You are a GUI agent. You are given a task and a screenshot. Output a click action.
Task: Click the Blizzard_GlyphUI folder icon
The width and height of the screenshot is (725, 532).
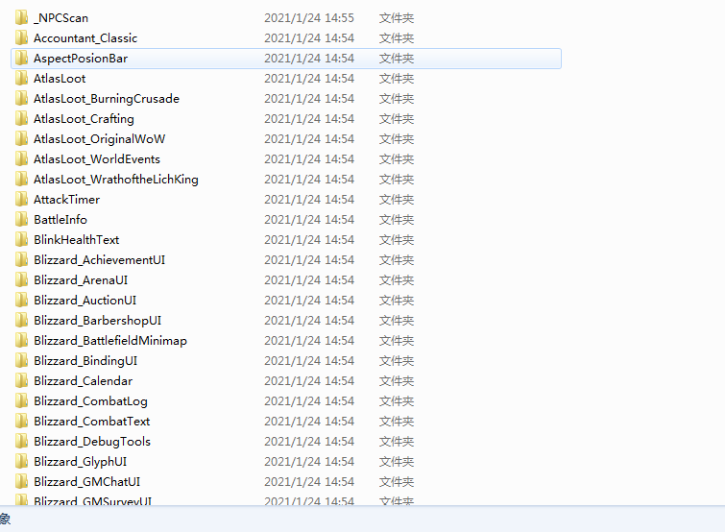point(21,461)
